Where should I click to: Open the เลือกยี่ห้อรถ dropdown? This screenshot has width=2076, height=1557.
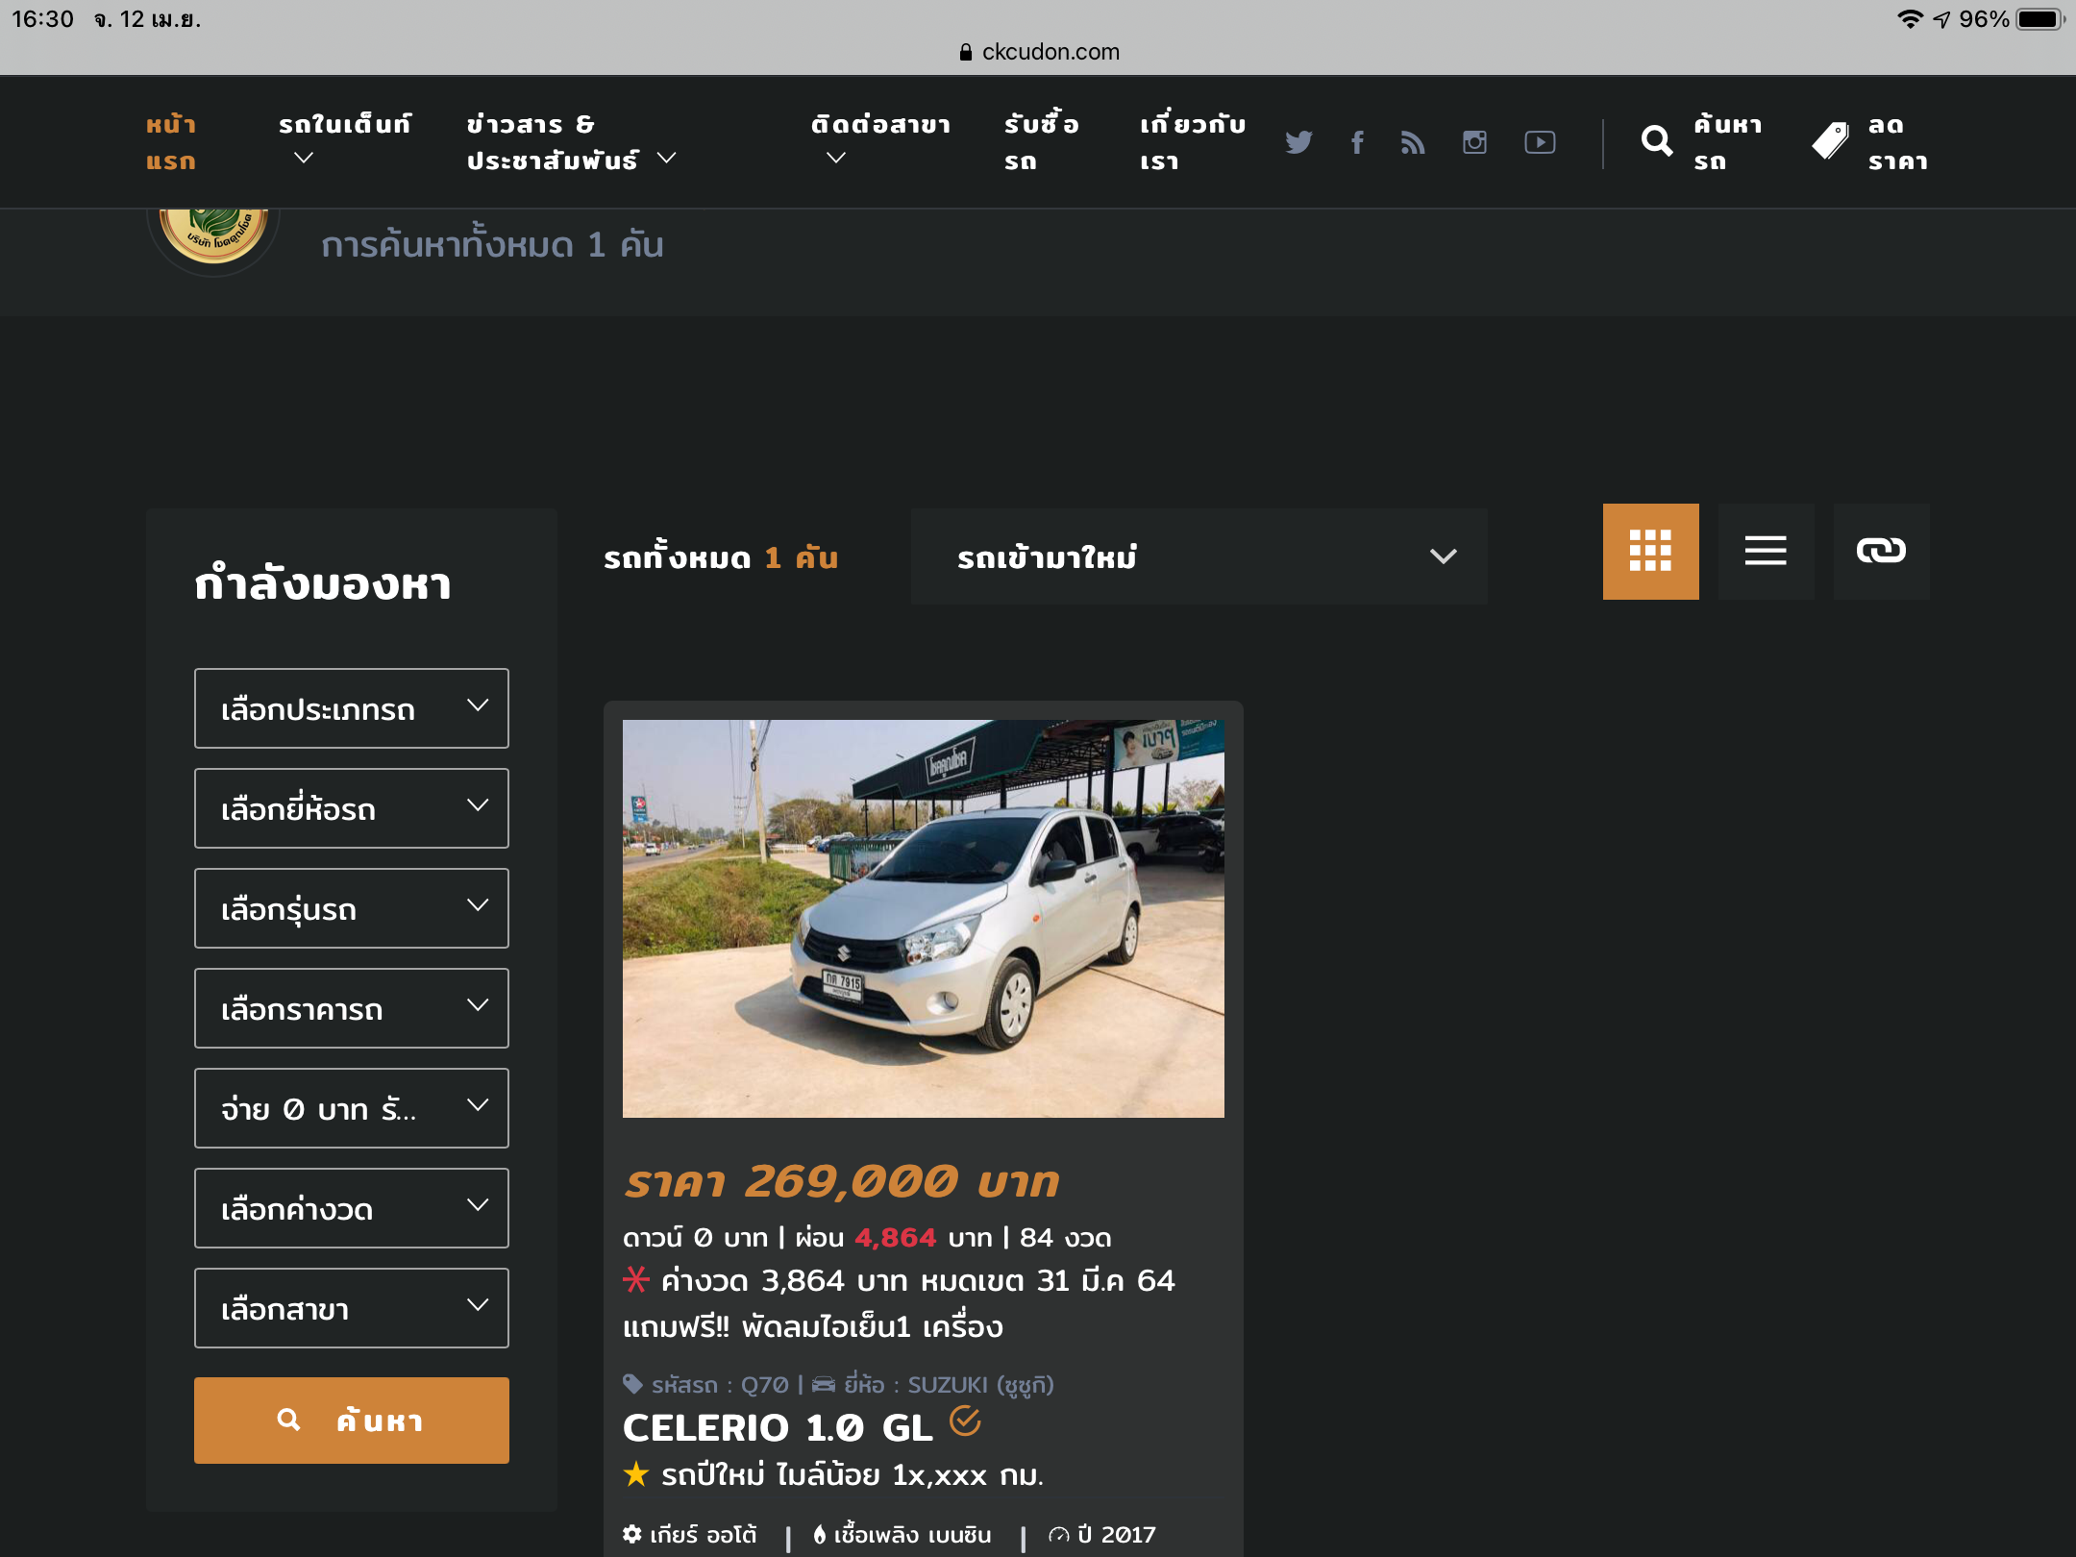point(351,808)
